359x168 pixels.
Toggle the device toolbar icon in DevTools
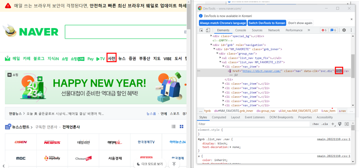[x=208, y=30]
